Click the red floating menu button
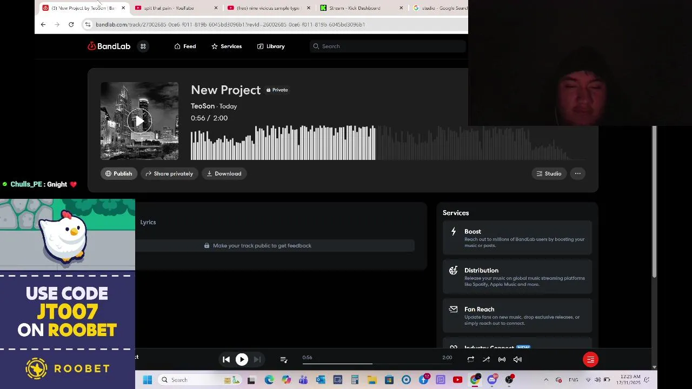Screen dimensions: 692x389 (590, 359)
